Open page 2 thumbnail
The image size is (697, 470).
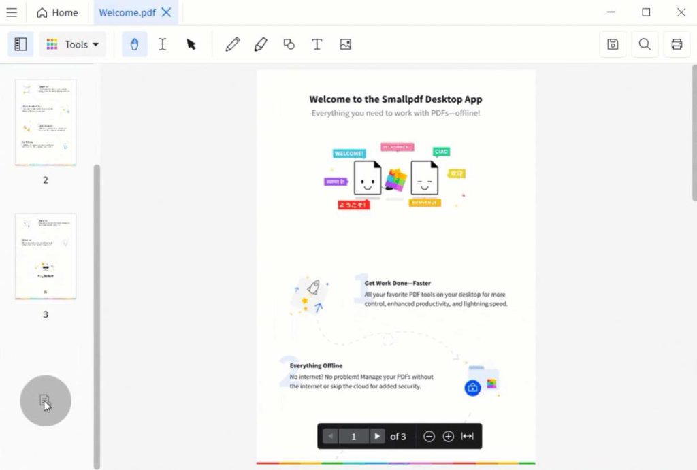pos(46,122)
